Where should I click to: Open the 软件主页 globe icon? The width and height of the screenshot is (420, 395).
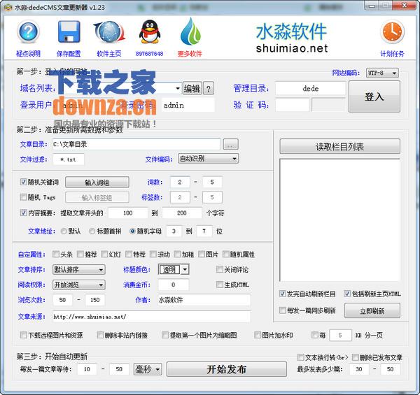point(109,32)
